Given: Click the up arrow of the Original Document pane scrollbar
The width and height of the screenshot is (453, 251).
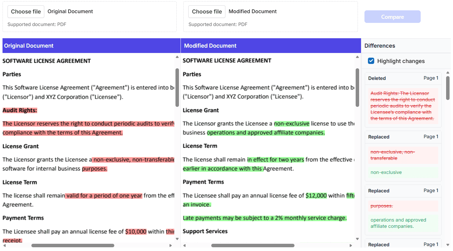Looking at the screenshot, I should (177, 57).
